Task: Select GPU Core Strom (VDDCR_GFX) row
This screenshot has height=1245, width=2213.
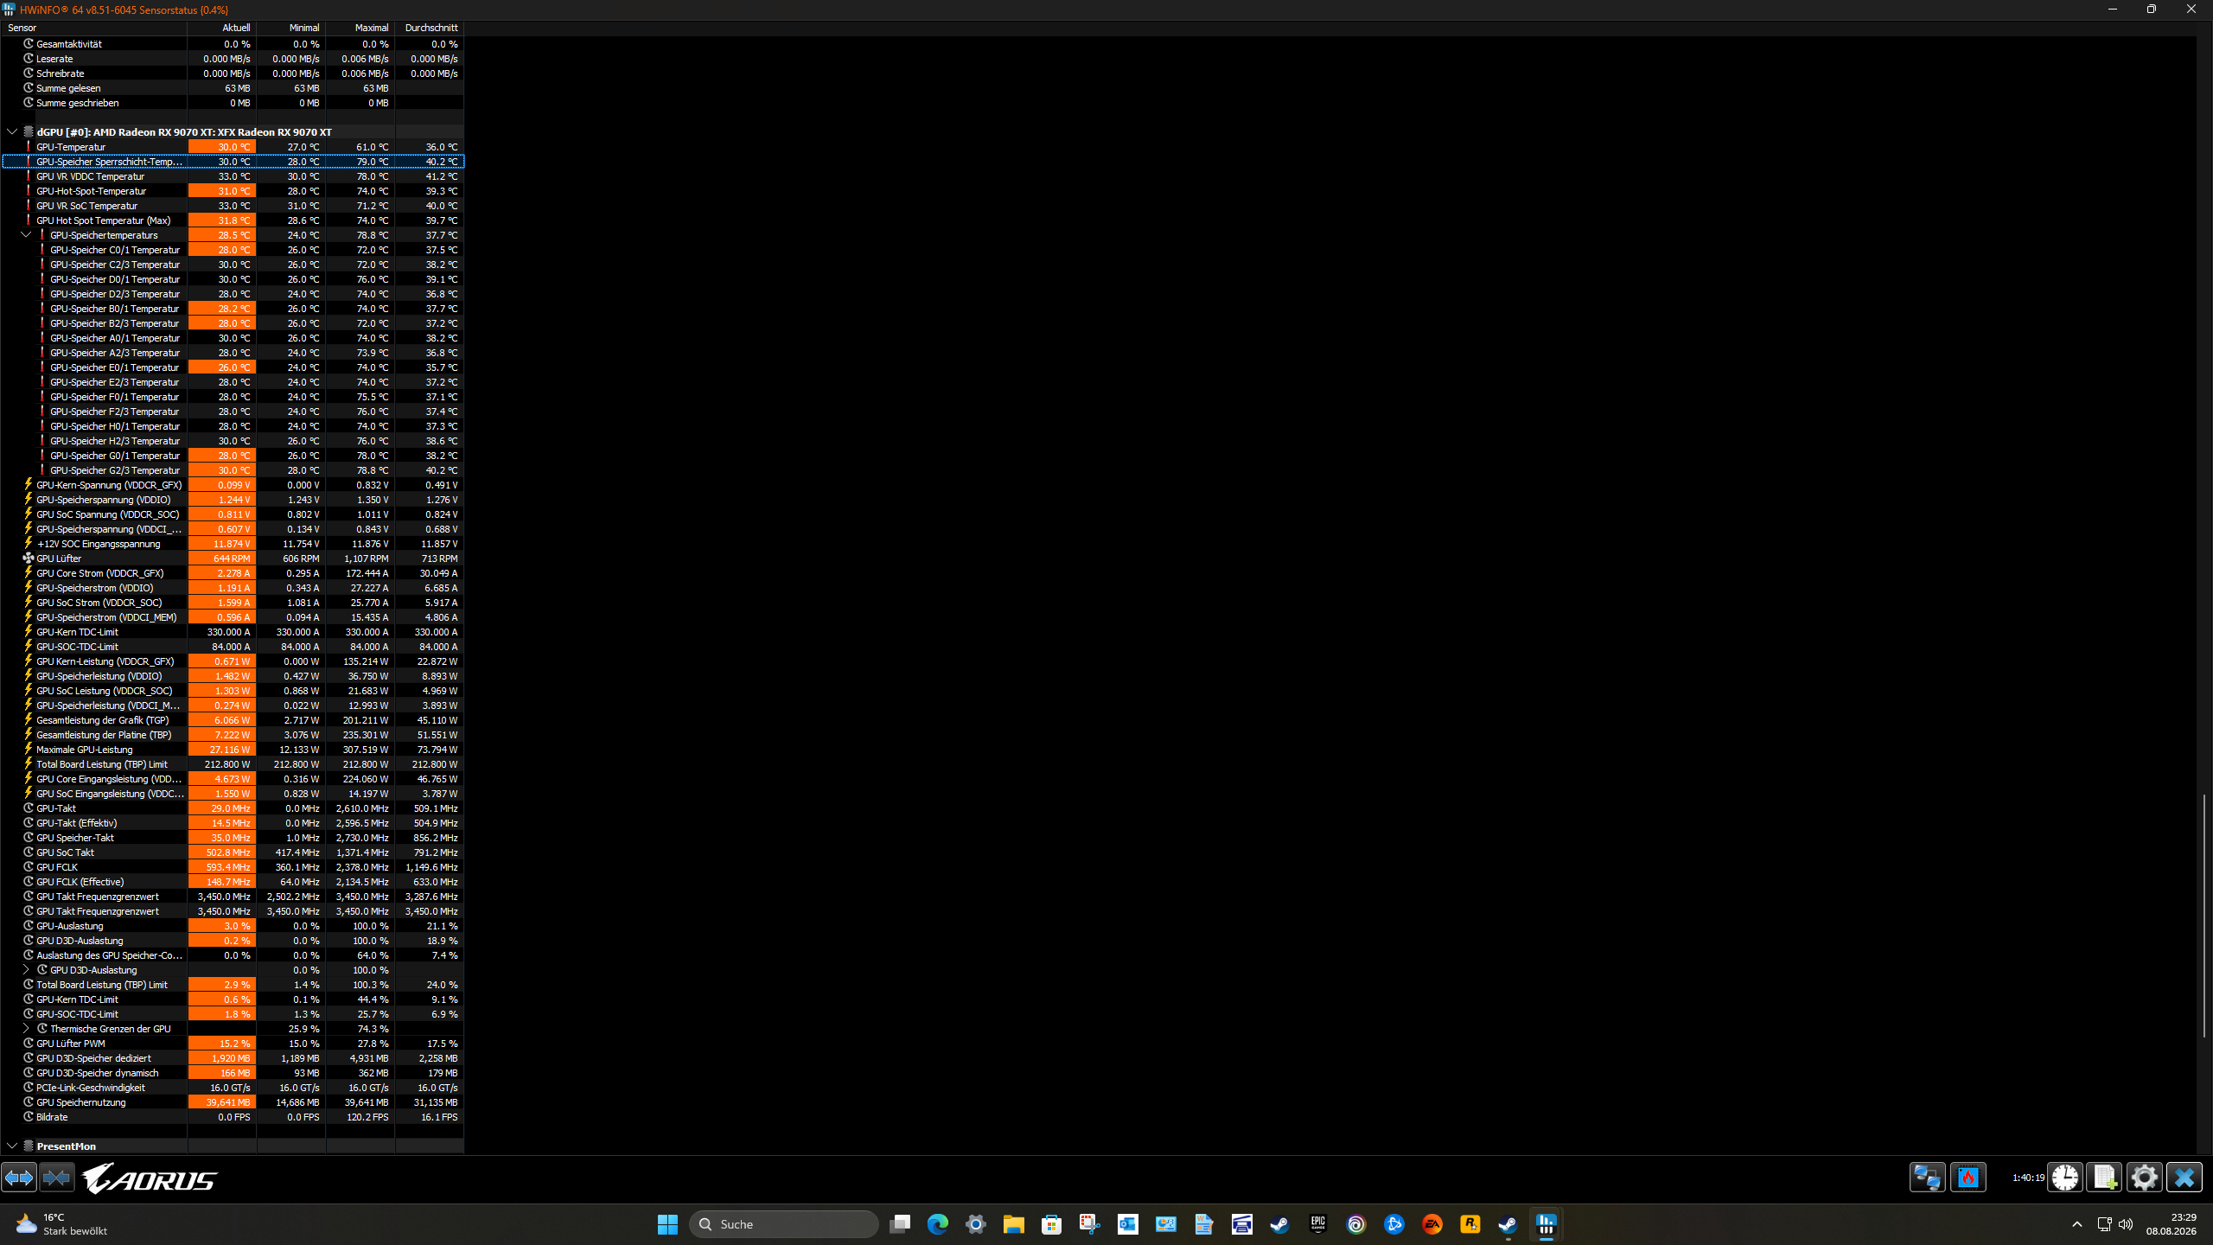Action: [x=233, y=573]
